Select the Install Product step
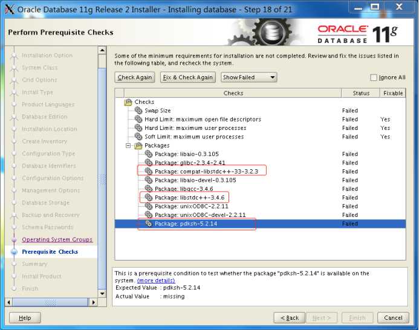This screenshot has width=419, height=330. [42, 276]
